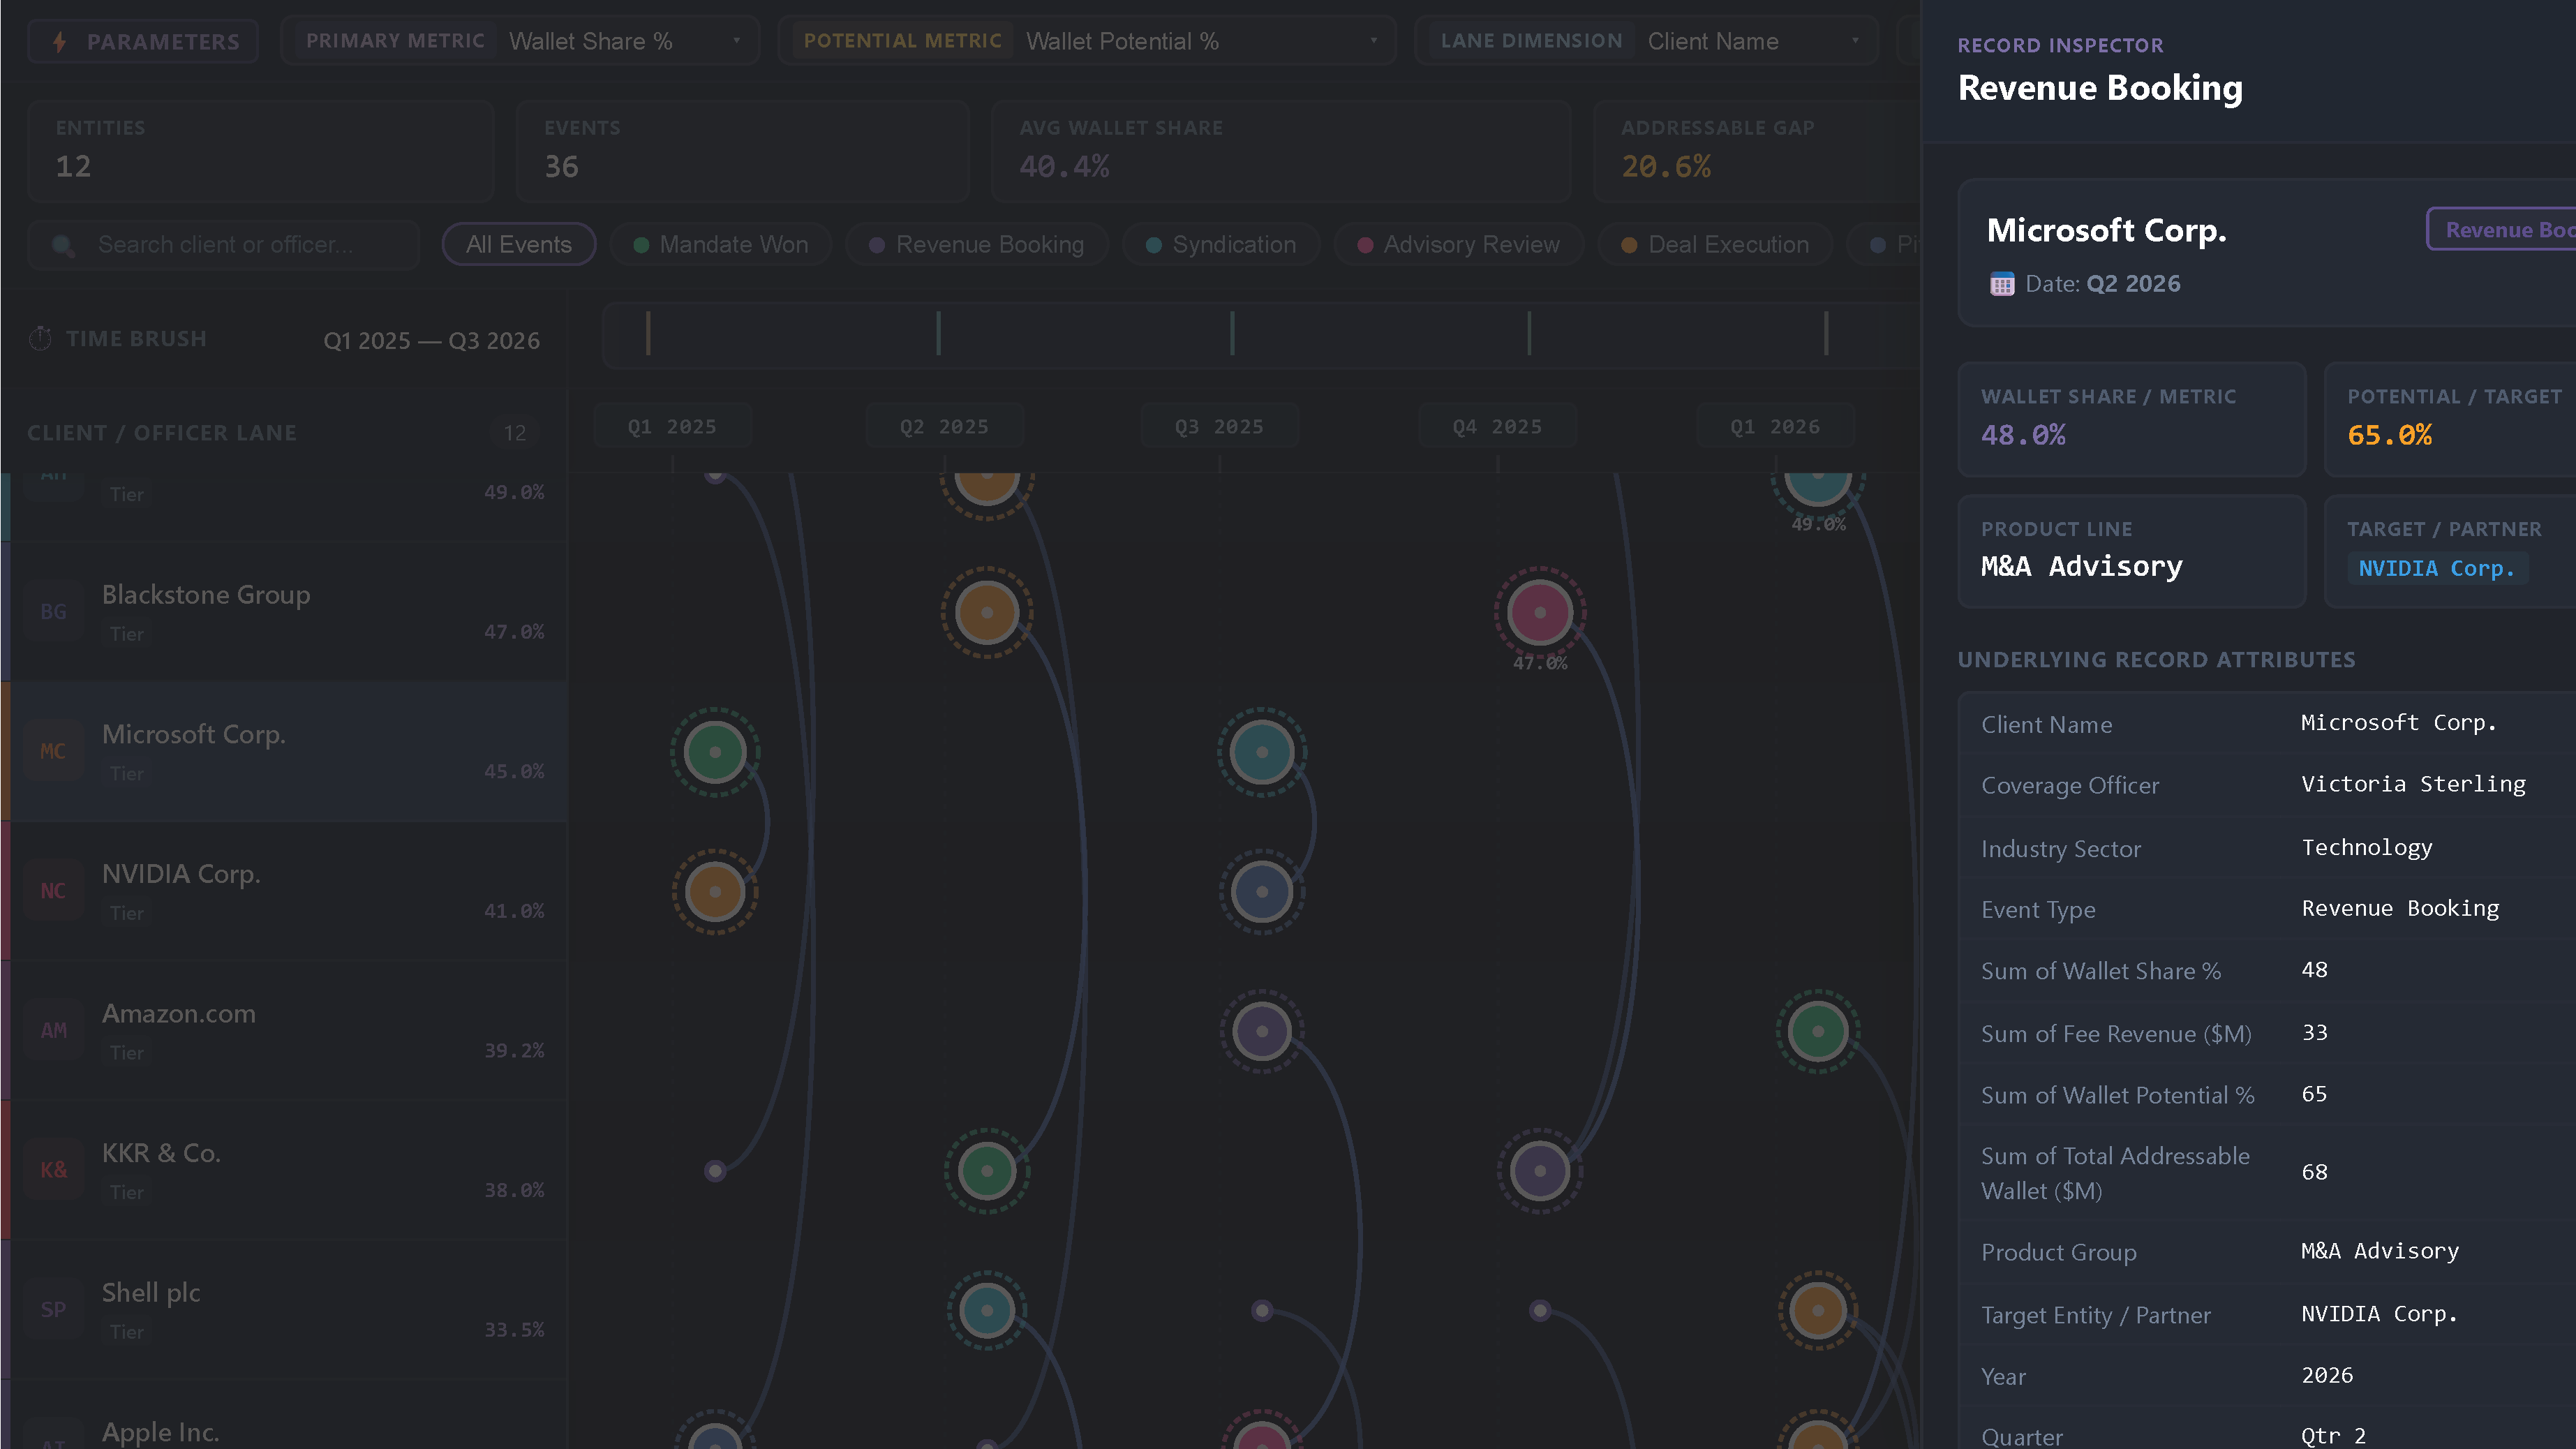Open the Lane Dimension dropdown
2576x1449 pixels.
tap(1647, 41)
